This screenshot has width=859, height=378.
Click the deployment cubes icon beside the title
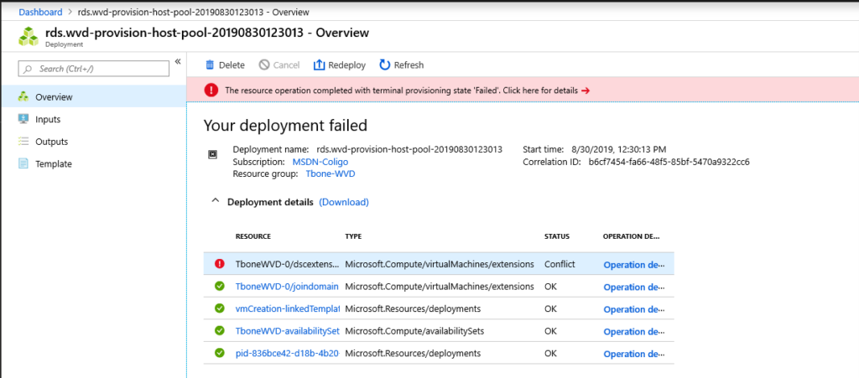[x=28, y=37]
